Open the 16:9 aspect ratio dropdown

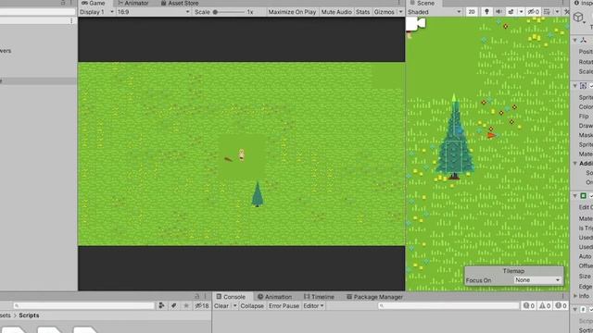(x=153, y=12)
